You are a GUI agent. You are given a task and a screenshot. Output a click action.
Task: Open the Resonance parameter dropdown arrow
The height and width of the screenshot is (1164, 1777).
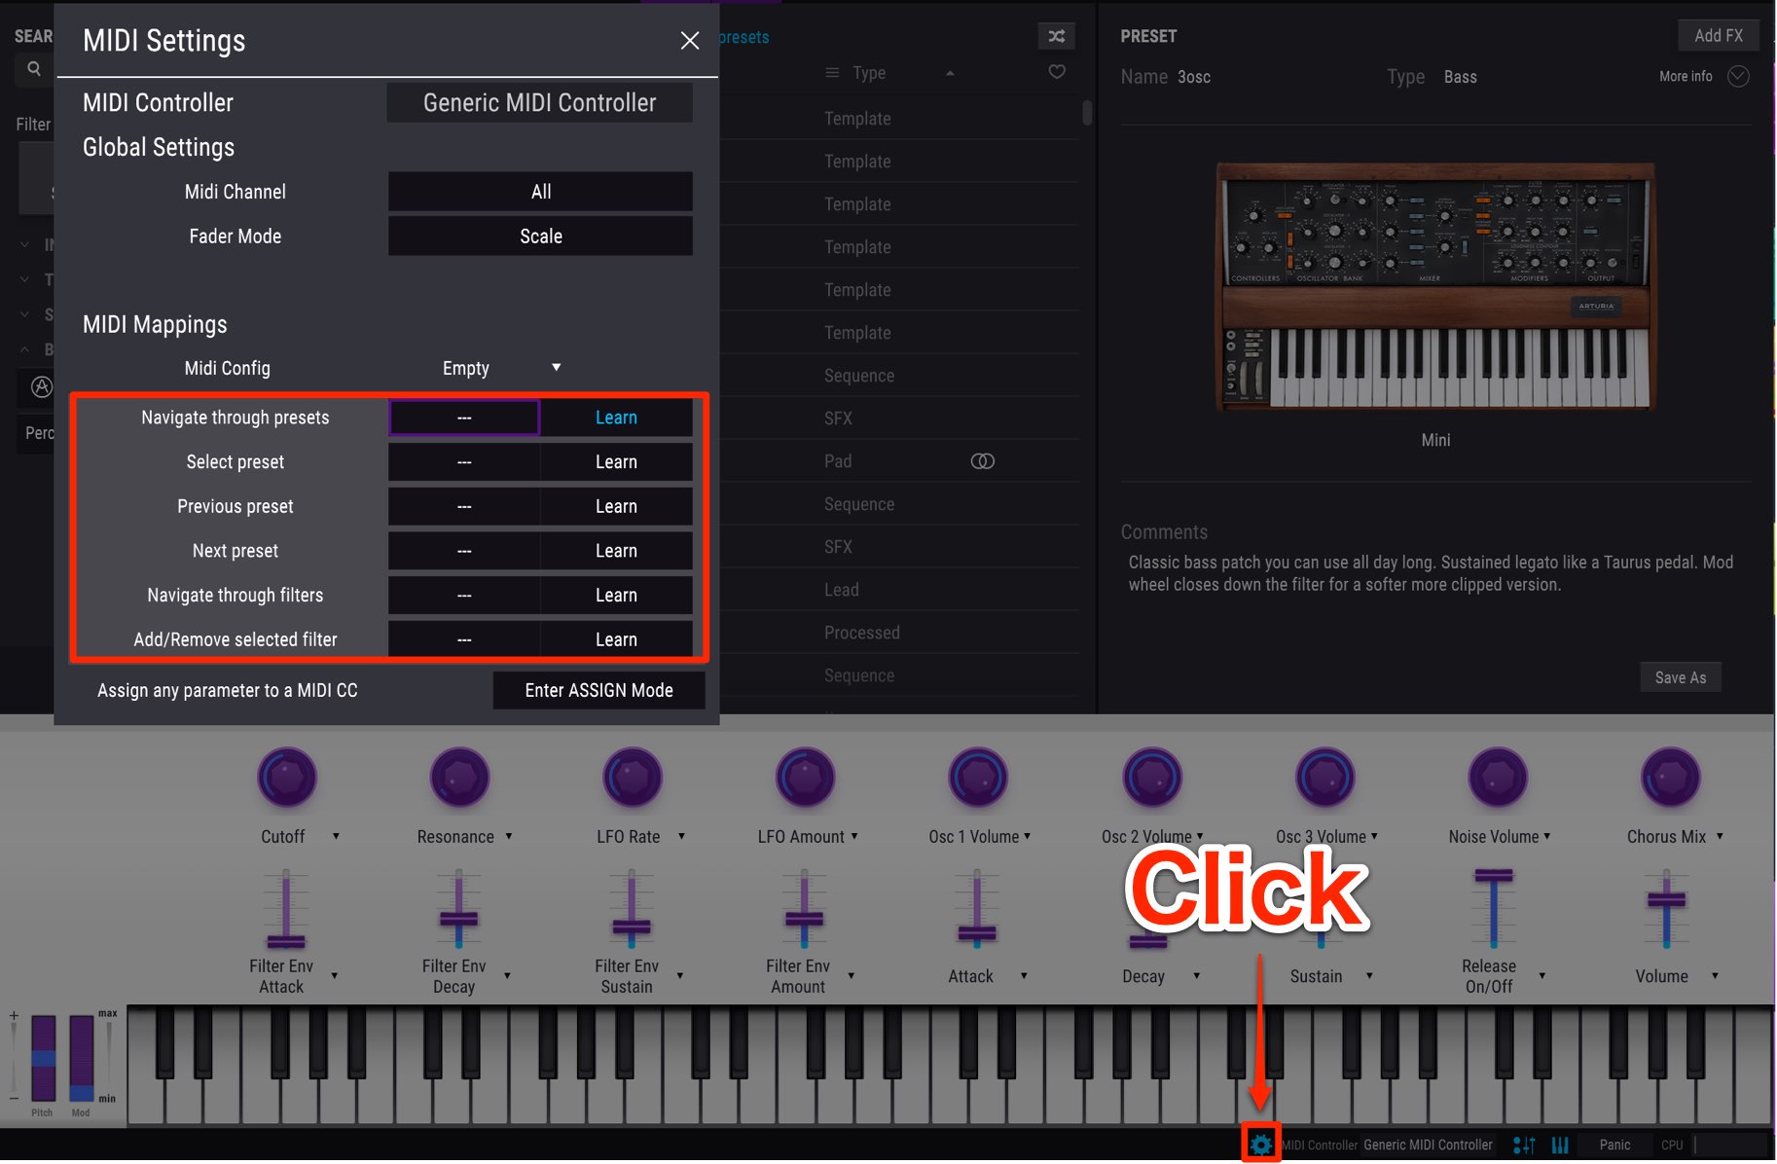point(508,836)
